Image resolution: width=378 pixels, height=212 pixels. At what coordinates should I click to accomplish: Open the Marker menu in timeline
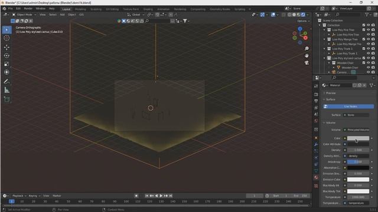(x=57, y=196)
